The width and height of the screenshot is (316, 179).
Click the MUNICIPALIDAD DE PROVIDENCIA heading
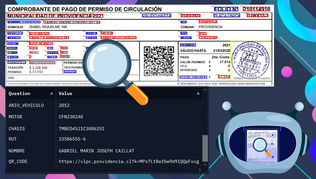[x=50, y=16]
